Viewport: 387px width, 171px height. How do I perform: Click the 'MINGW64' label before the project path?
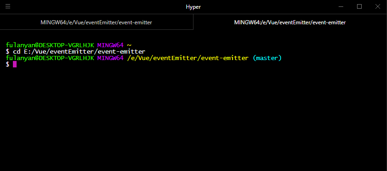click(110, 58)
